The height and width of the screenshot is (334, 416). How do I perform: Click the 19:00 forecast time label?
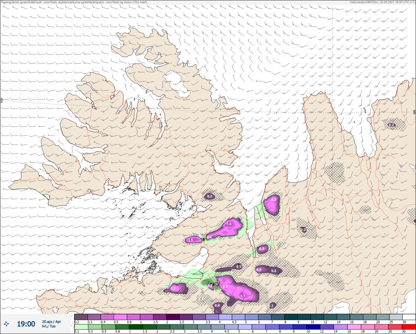coord(26,324)
